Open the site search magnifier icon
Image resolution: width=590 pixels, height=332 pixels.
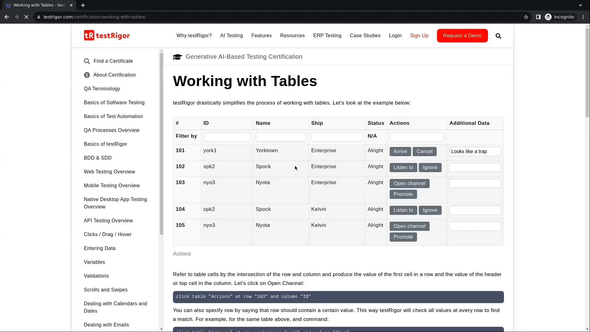point(498,36)
